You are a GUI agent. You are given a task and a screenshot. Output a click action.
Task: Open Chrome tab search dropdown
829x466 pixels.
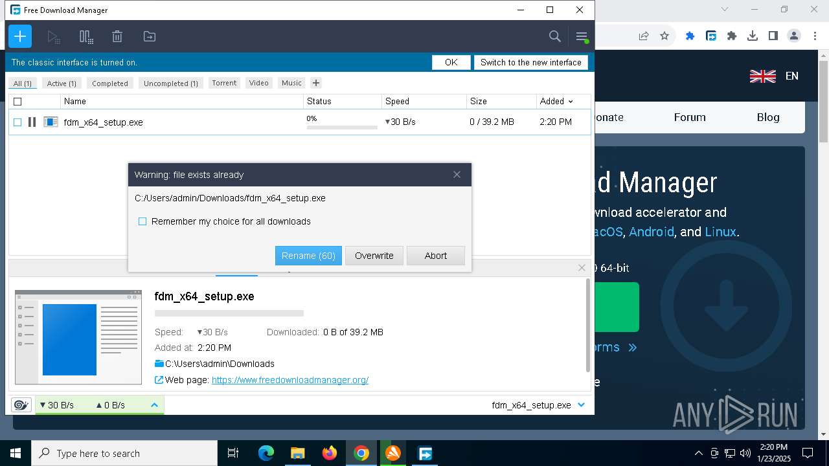[x=725, y=9]
